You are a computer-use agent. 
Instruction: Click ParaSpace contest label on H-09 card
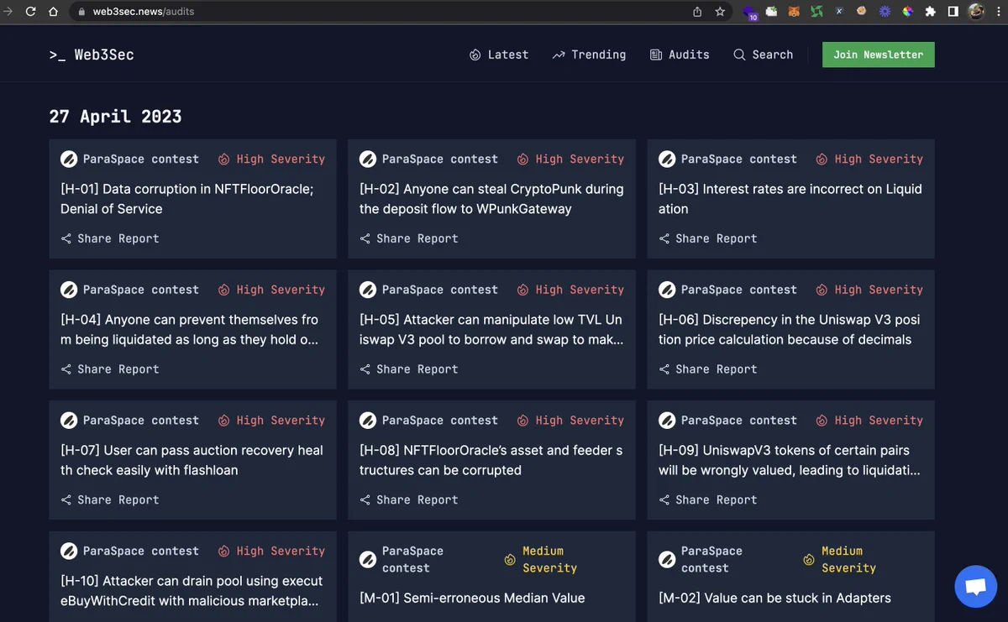(x=739, y=421)
